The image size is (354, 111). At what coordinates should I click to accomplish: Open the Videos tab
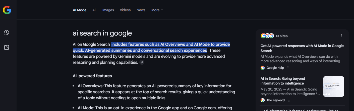tap(125, 10)
